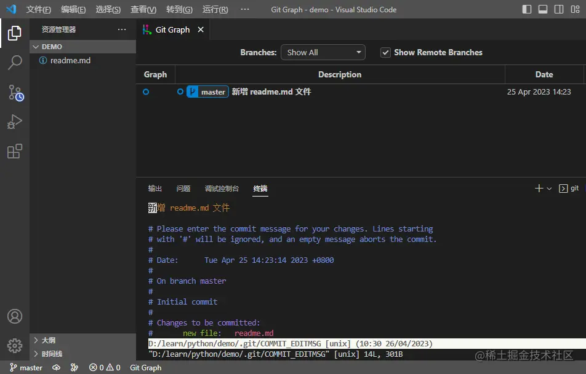The width and height of the screenshot is (586, 374).
Task: Toggle secondary side bar layout icon
Action: [x=559, y=9]
